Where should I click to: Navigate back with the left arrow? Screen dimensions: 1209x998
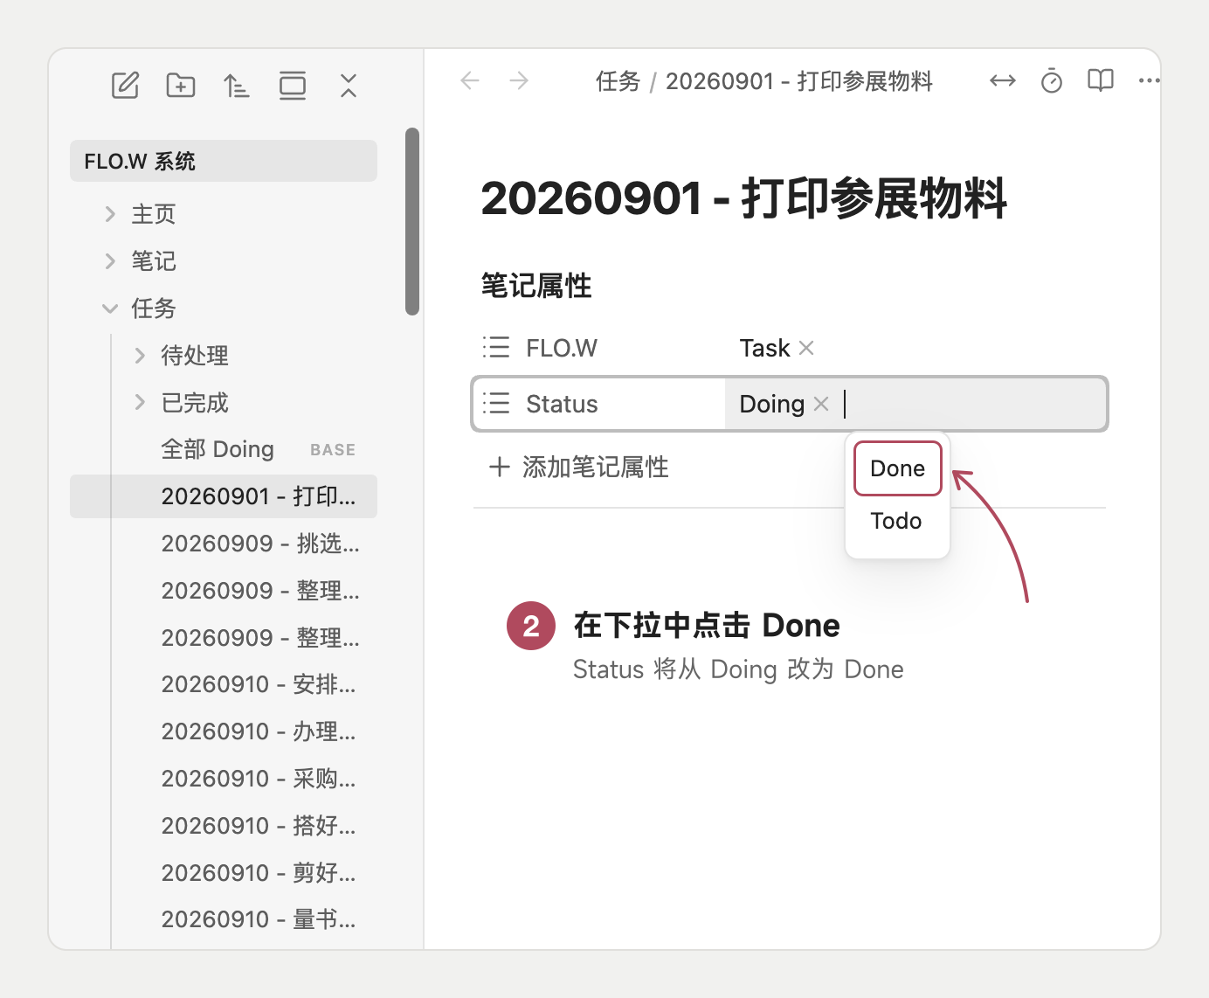click(x=470, y=81)
